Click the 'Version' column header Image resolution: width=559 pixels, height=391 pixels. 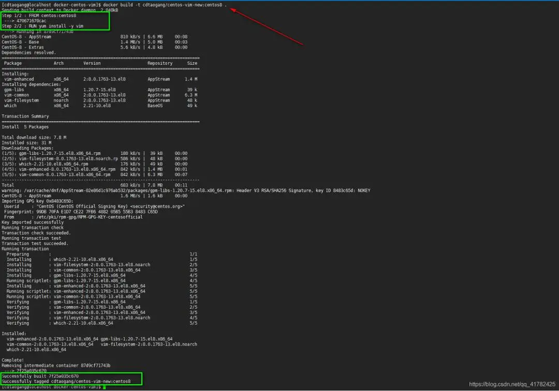tap(92, 64)
